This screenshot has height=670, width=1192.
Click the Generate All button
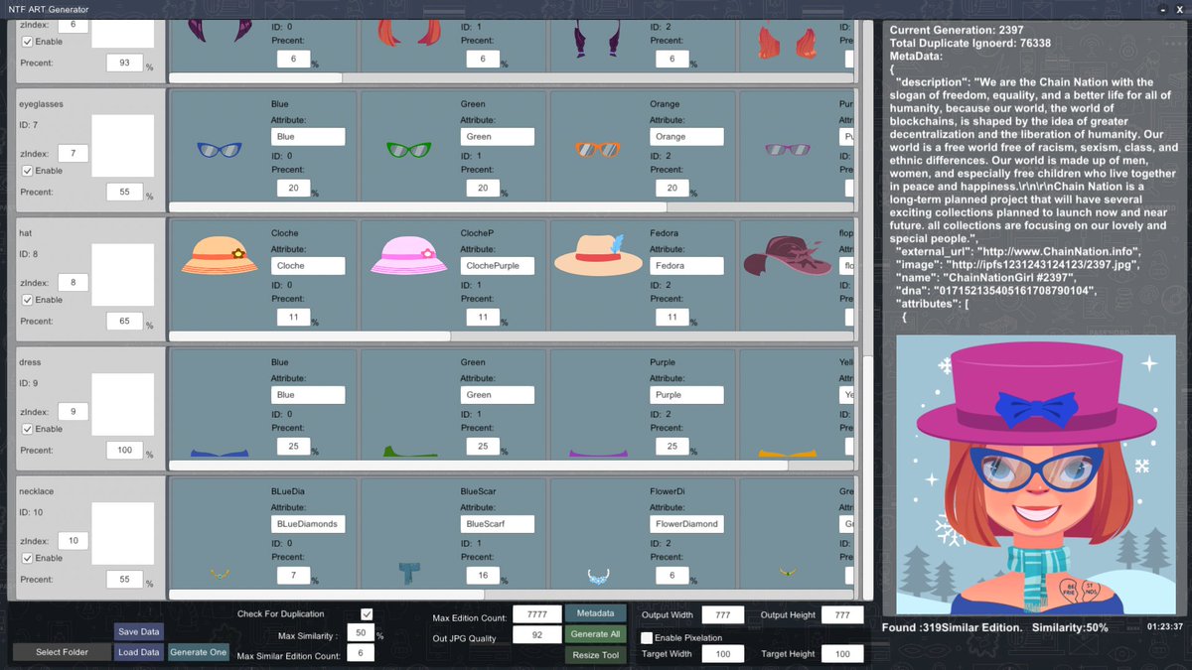pyautogui.click(x=596, y=634)
